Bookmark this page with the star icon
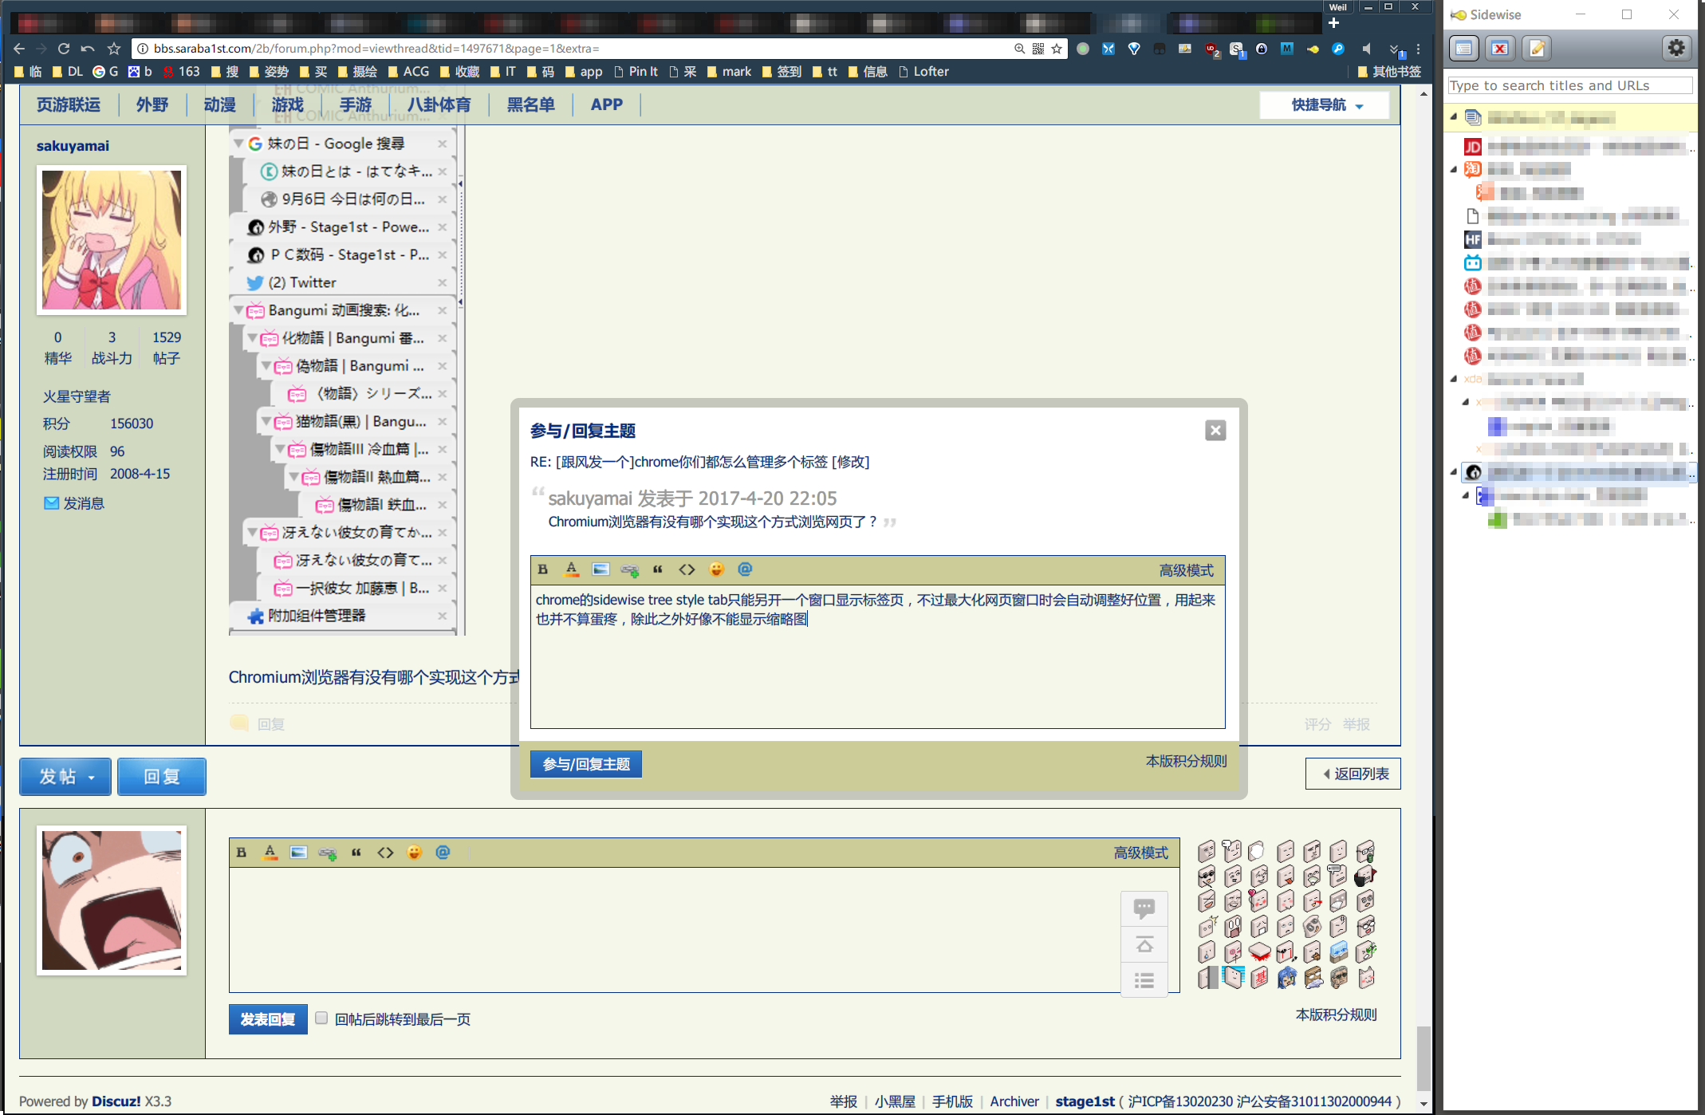 1057,49
